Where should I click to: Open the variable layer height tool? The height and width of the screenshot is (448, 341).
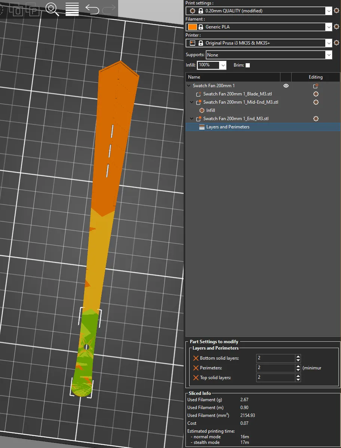click(72, 9)
